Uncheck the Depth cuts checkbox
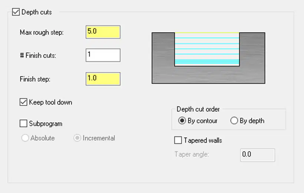Screen dimensions: 304x193 click(x=16, y=12)
